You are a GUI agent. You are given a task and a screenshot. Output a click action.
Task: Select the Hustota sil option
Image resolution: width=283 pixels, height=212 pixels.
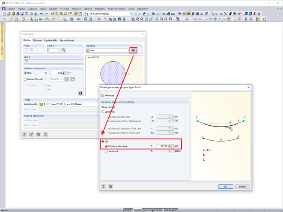click(x=106, y=151)
